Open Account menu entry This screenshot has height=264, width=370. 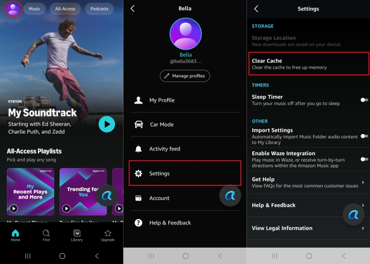(x=185, y=198)
